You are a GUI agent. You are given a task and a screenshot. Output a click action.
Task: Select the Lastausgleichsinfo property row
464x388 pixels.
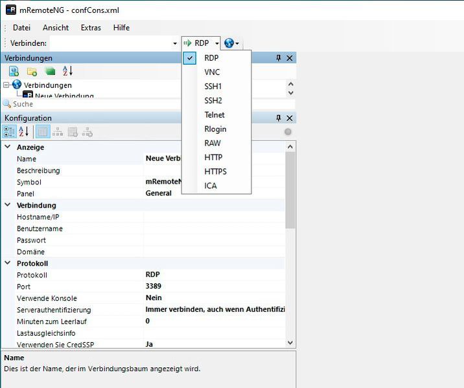point(150,333)
